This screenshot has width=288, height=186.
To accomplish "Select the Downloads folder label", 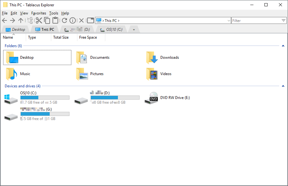I will [169, 58].
